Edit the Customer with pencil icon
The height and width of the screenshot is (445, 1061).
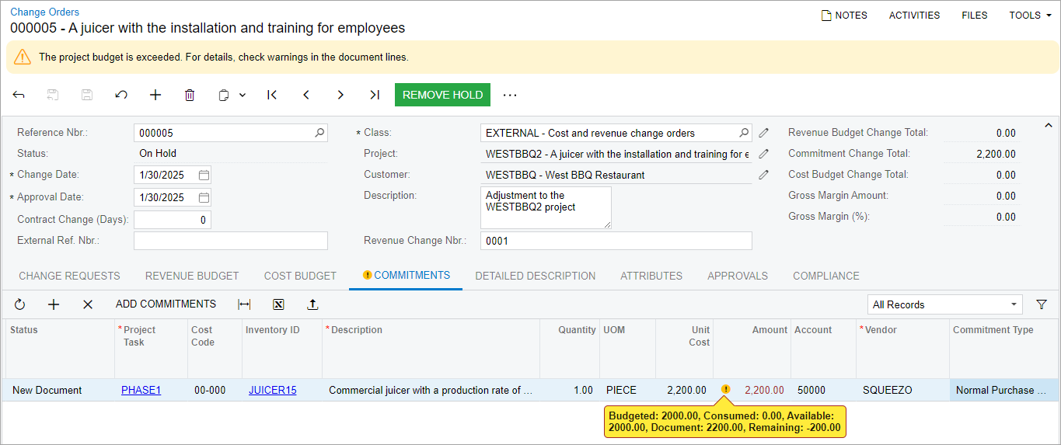pos(764,175)
